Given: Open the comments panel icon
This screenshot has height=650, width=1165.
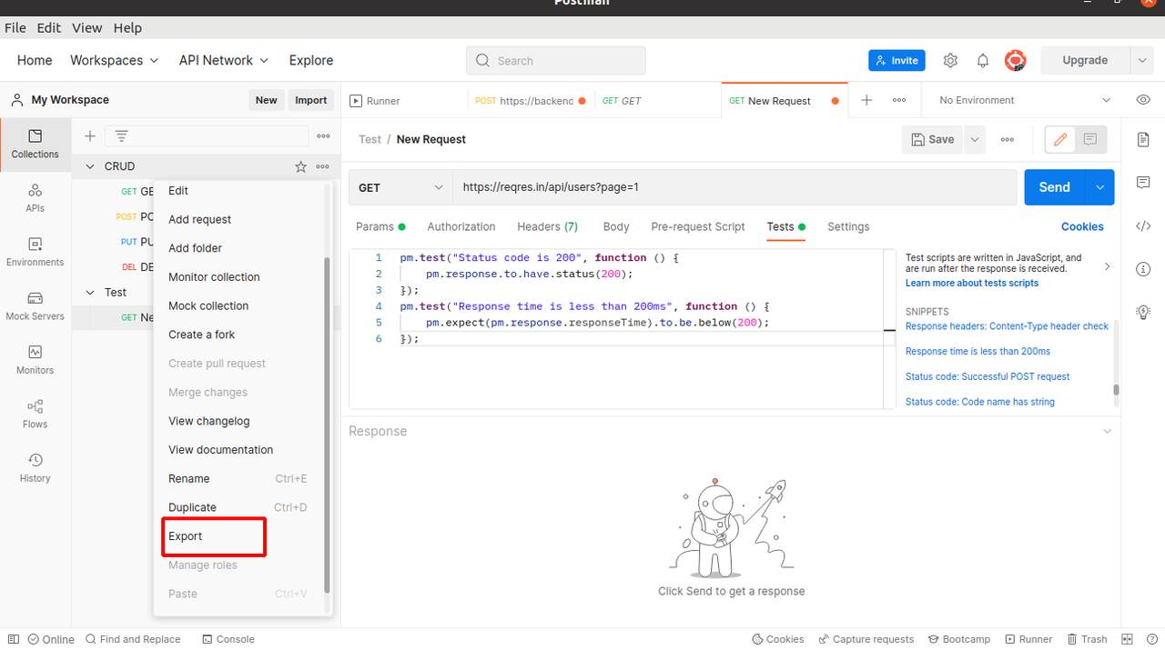Looking at the screenshot, I should [1143, 183].
